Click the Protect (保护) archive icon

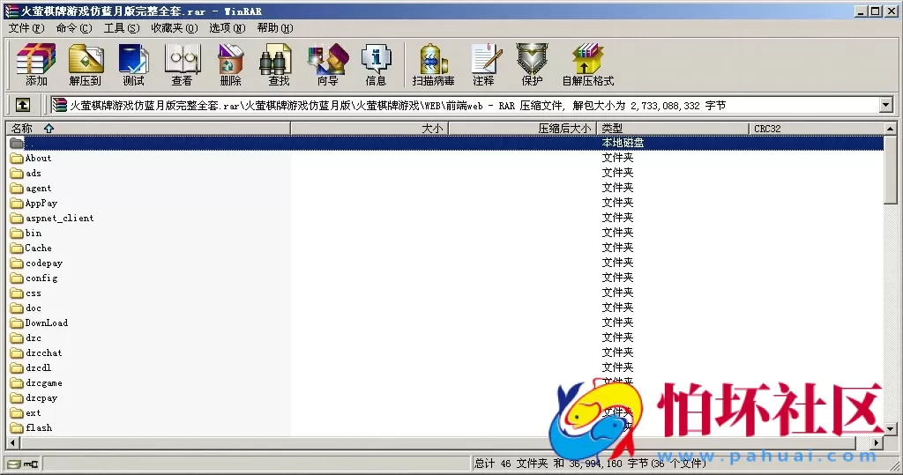[532, 65]
